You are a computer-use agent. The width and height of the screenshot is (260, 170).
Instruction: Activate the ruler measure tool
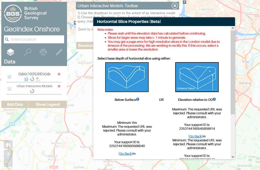(59, 52)
